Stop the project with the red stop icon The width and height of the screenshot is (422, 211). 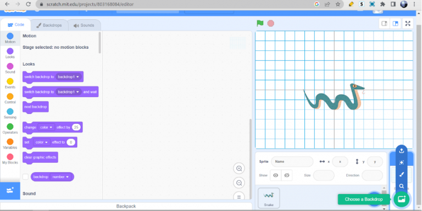[x=271, y=24]
